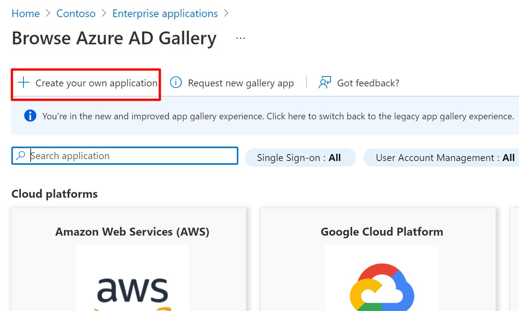Click Create your own application

96,83
